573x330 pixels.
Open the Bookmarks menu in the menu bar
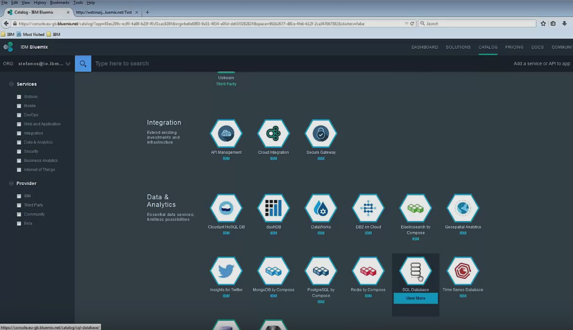(60, 3)
